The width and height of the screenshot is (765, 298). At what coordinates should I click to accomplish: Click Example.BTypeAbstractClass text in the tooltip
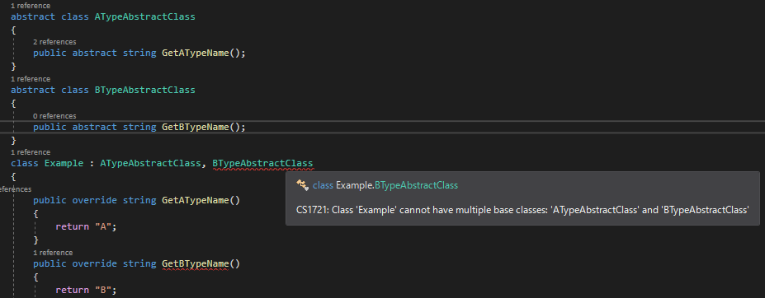[397, 185]
